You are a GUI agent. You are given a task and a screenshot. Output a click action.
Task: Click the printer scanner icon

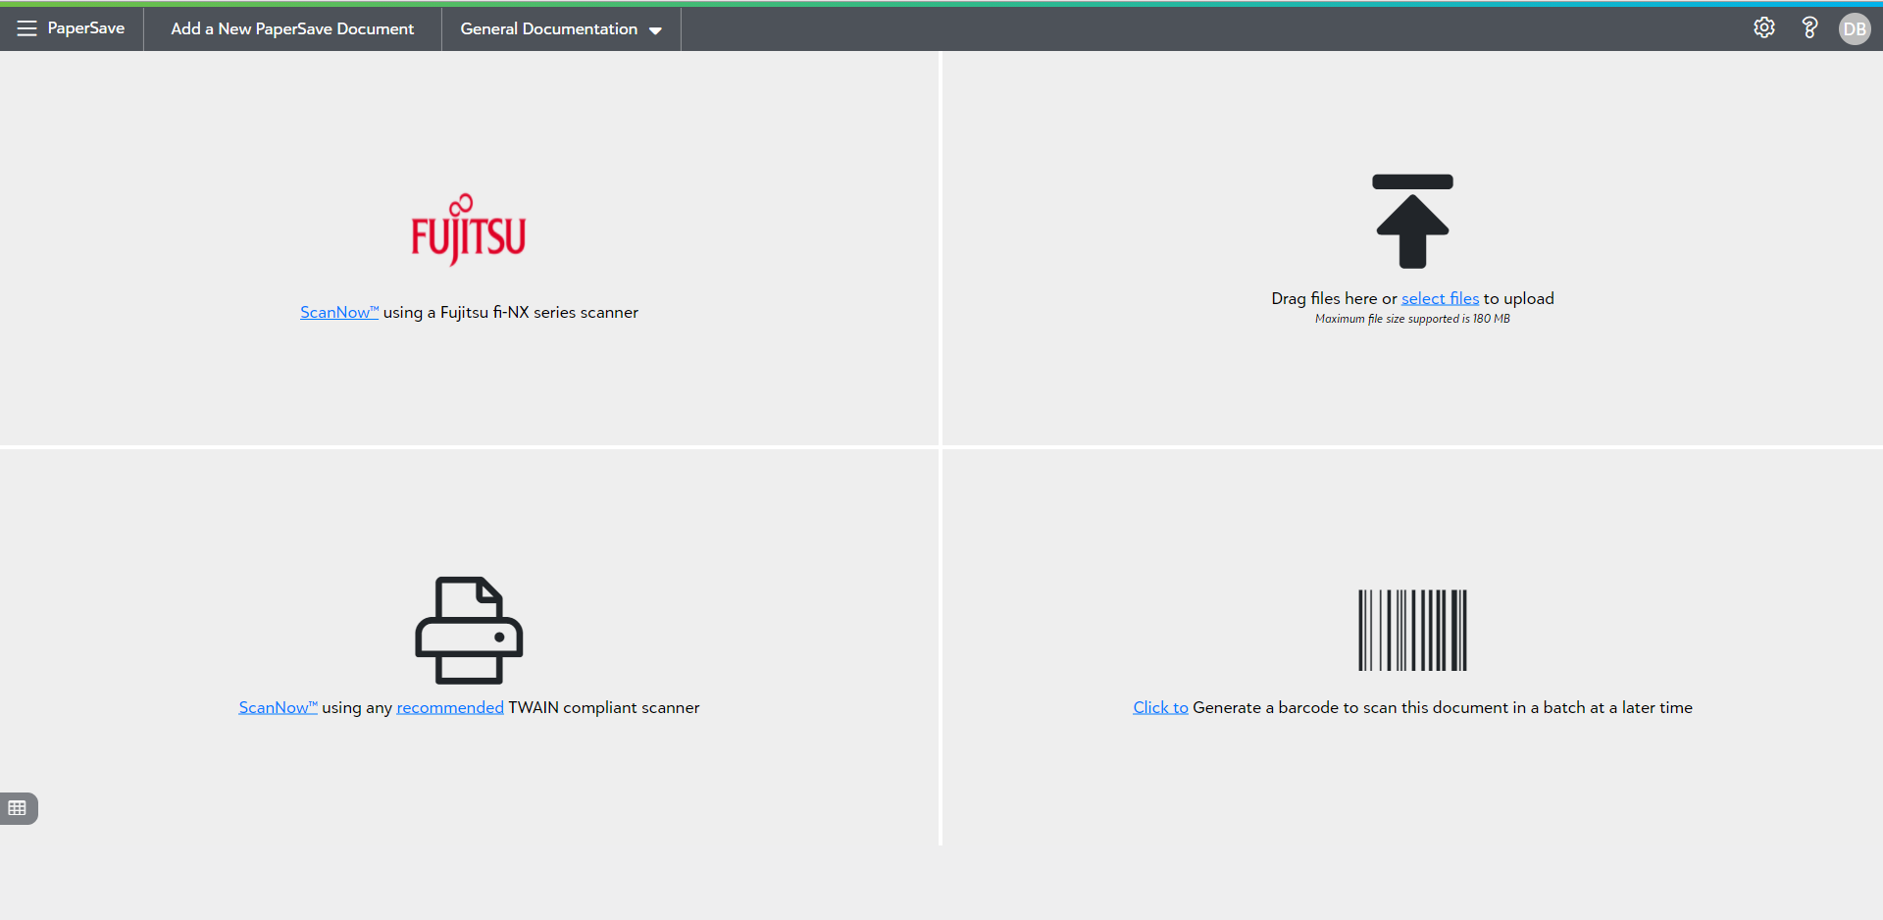click(469, 630)
